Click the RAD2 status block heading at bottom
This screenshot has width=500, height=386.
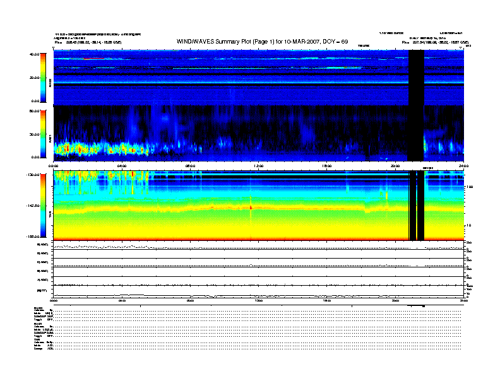pos(39,308)
